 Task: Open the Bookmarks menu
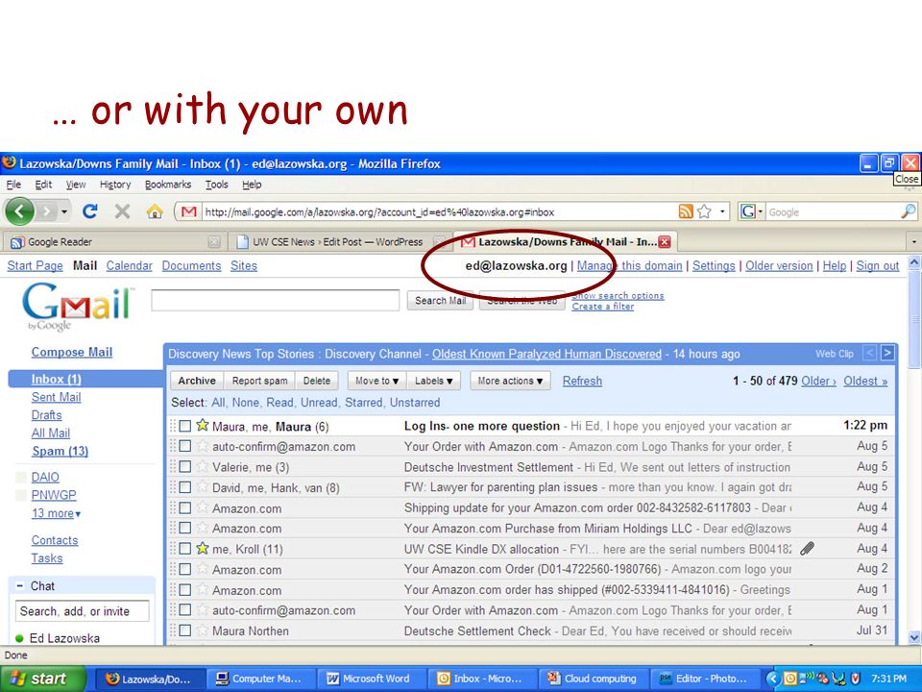tap(168, 185)
